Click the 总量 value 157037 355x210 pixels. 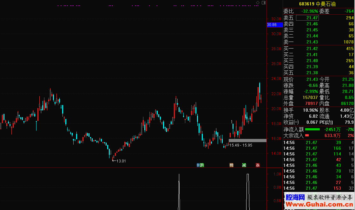(x=310, y=97)
